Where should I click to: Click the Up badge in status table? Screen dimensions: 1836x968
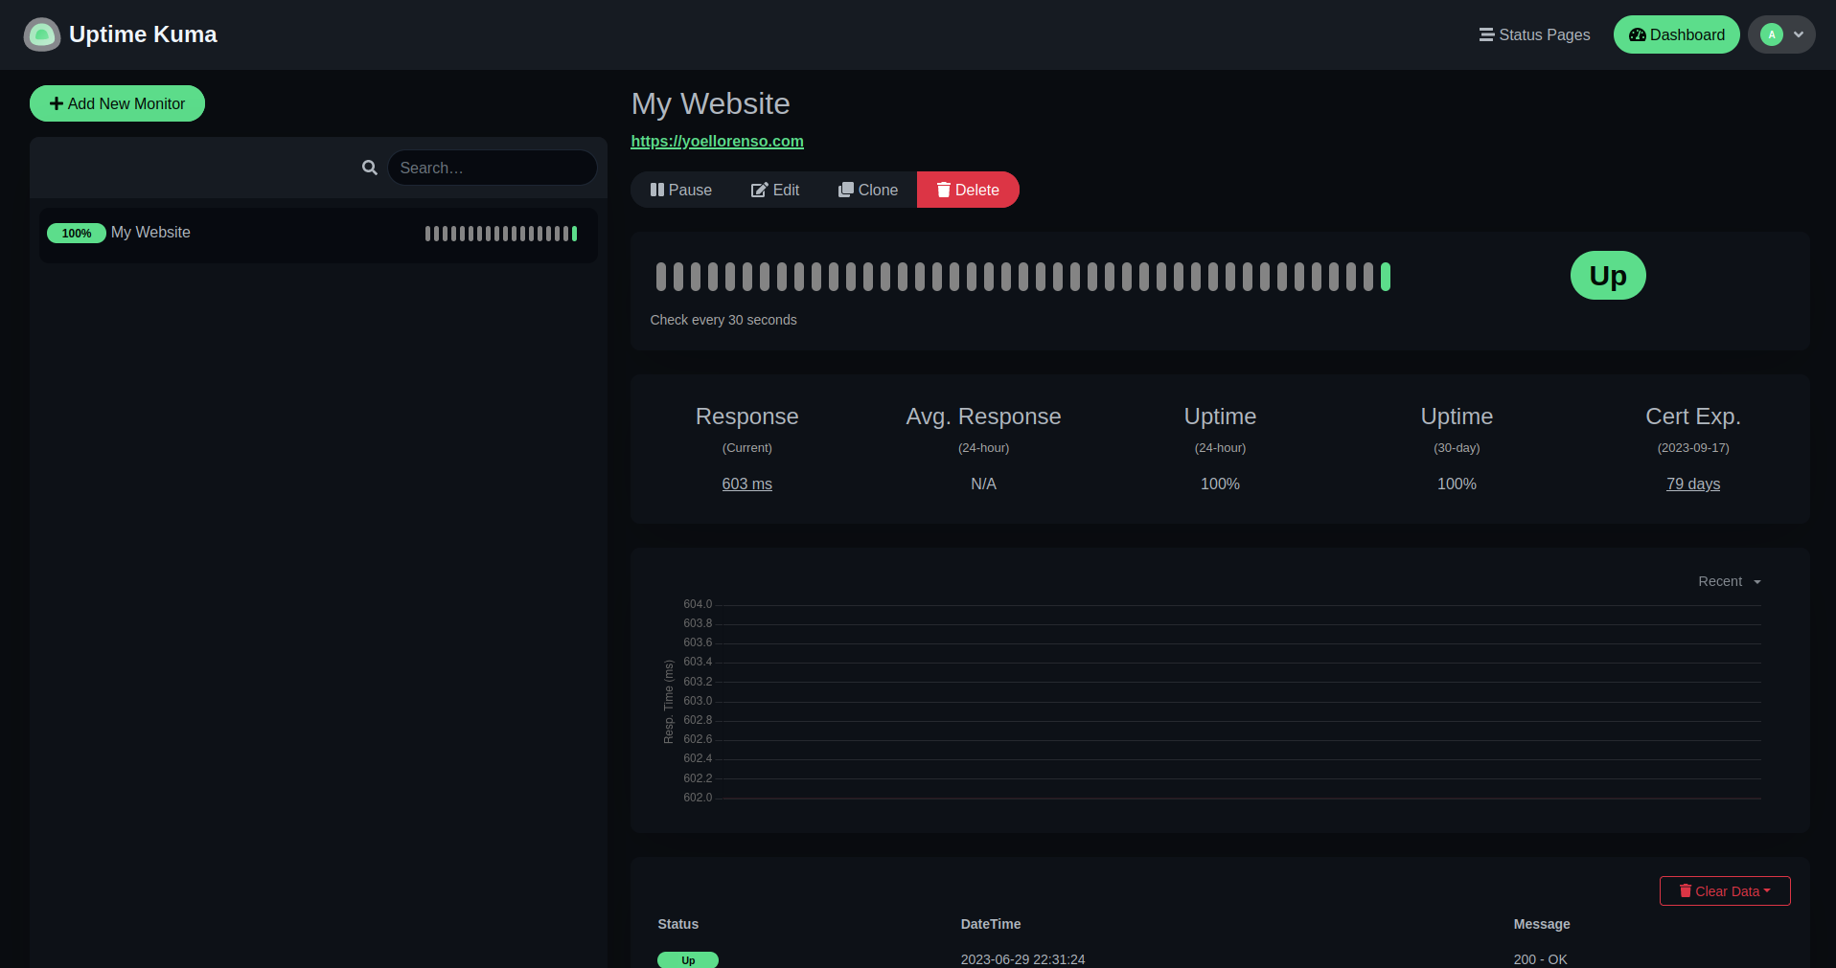click(x=688, y=959)
